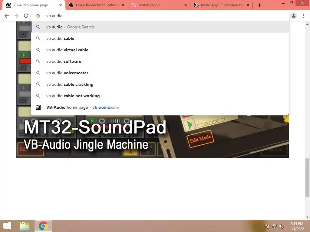Screen dimensions: 310x232
Task: Select 'vb audio voicemeeter' suggestion
Action: (160, 73)
